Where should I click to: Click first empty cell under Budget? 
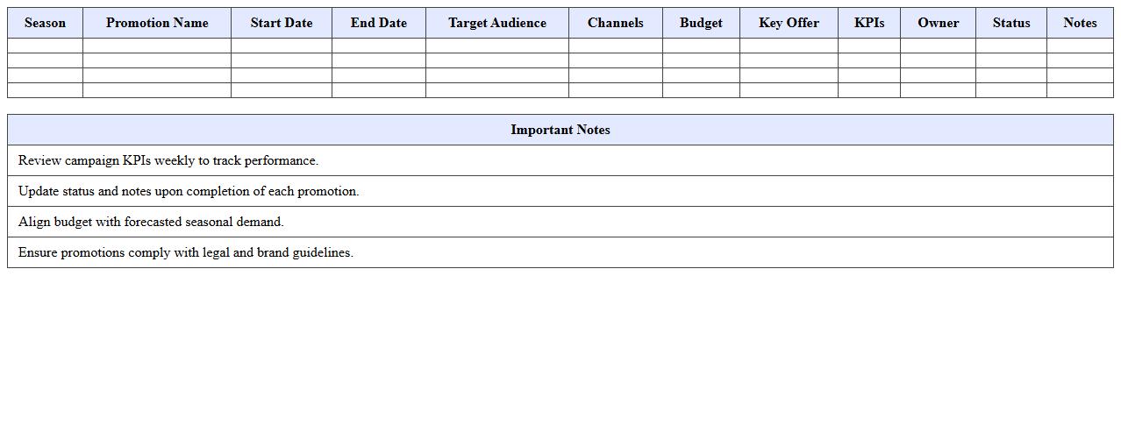tap(701, 46)
